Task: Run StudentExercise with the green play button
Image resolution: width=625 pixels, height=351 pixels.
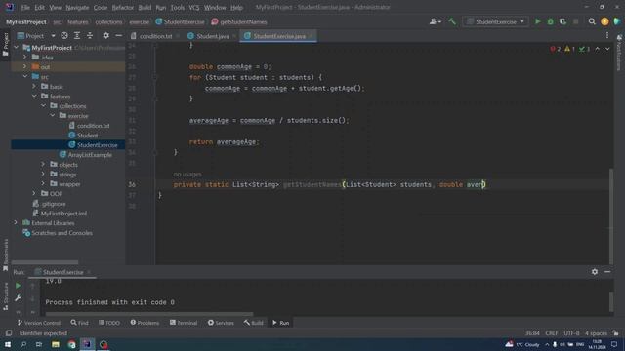Action: point(538,21)
